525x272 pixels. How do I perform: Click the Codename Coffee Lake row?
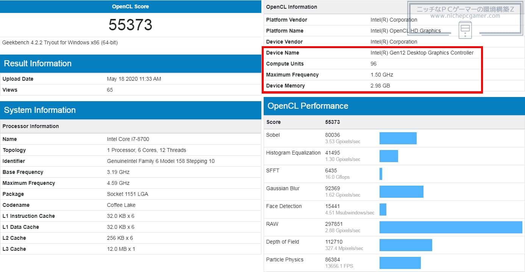(131, 205)
